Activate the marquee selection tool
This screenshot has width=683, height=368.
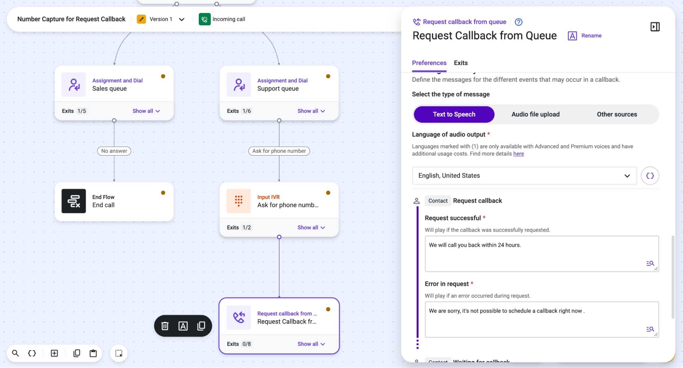tap(119, 353)
